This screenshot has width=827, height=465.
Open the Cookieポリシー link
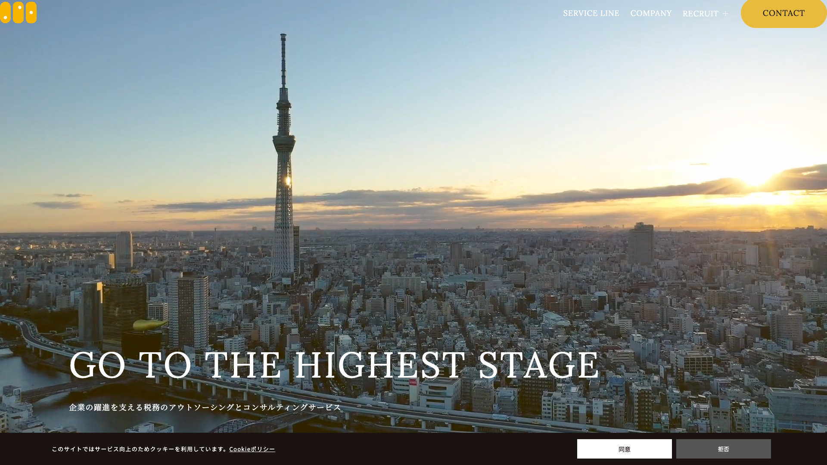coord(252,449)
